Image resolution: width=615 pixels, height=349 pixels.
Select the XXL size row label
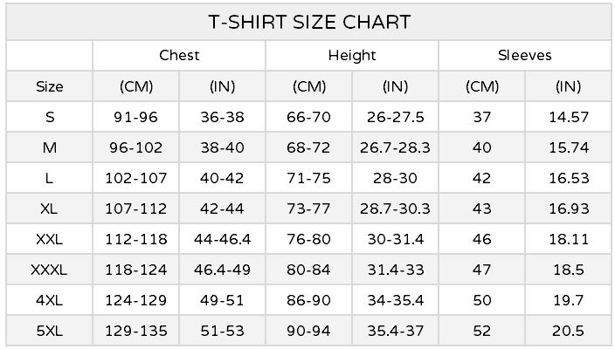[x=50, y=239]
